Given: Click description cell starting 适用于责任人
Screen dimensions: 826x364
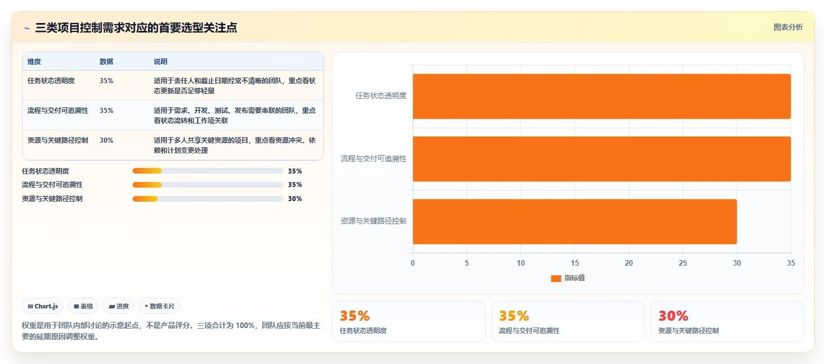Looking at the screenshot, I should pyautogui.click(x=235, y=86).
